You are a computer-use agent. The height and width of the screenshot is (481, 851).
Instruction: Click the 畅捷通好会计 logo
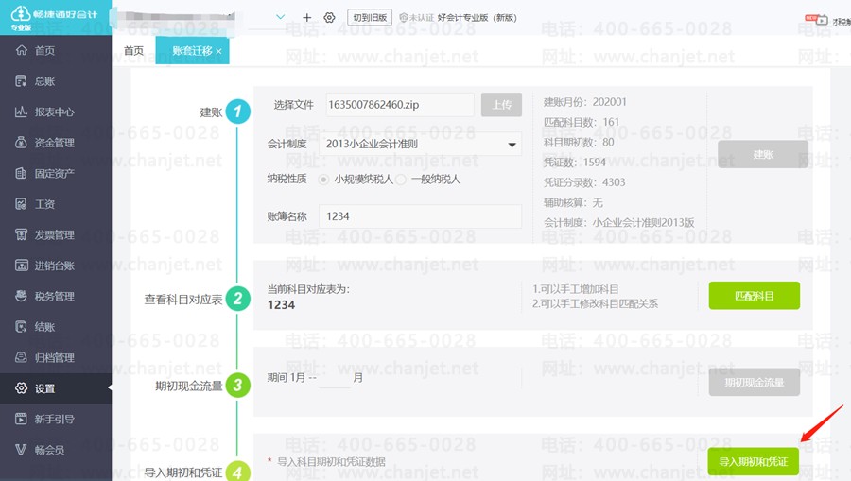coord(54,16)
